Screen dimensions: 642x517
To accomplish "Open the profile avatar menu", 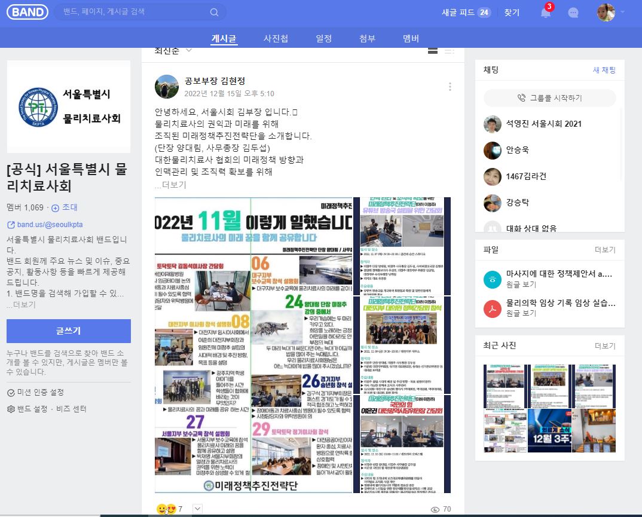I will [x=606, y=13].
